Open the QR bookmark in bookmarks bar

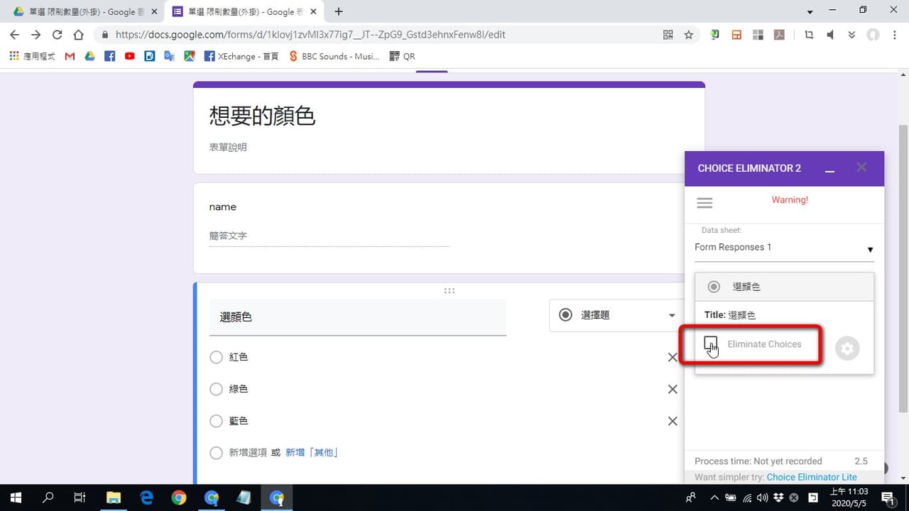point(402,56)
